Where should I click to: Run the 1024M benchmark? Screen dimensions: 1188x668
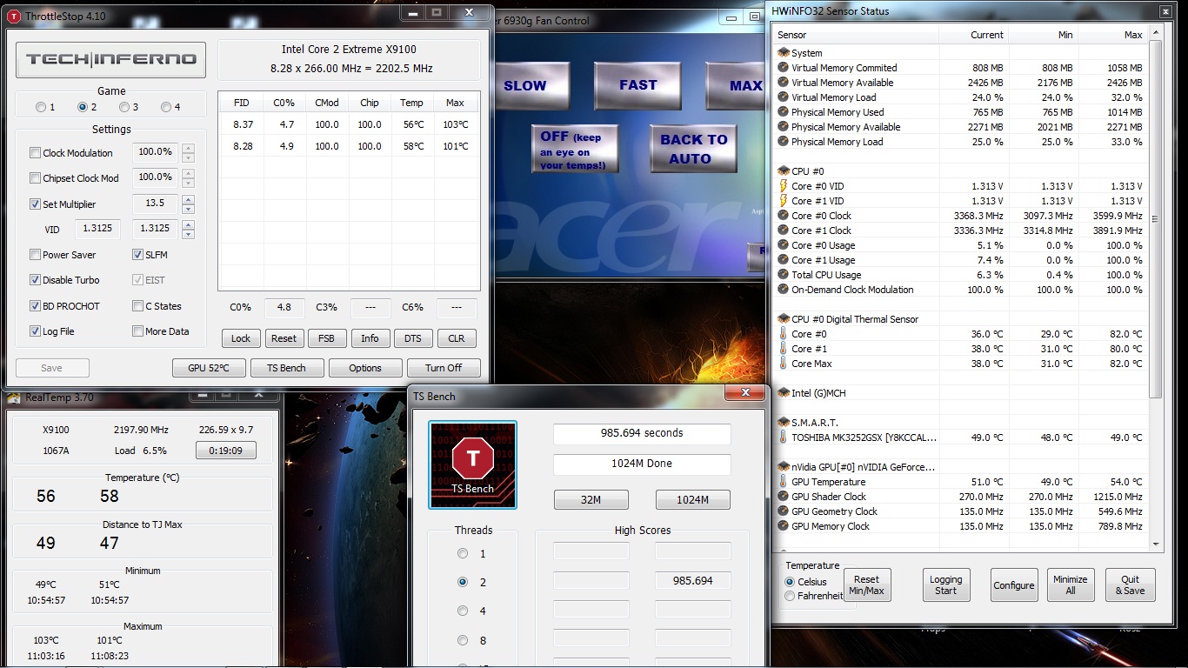(x=693, y=499)
